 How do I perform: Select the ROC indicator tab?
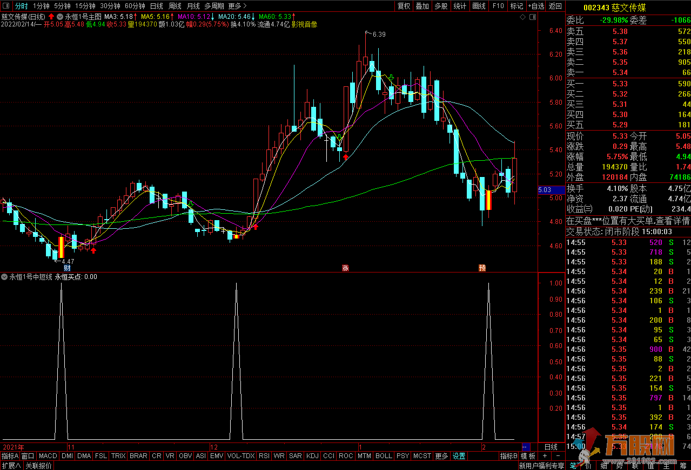click(x=346, y=456)
